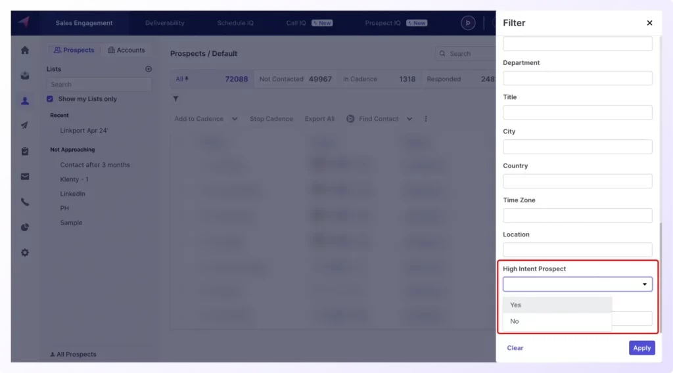Click the Recent group label
Screen dimensions: 673x373
(x=59, y=116)
